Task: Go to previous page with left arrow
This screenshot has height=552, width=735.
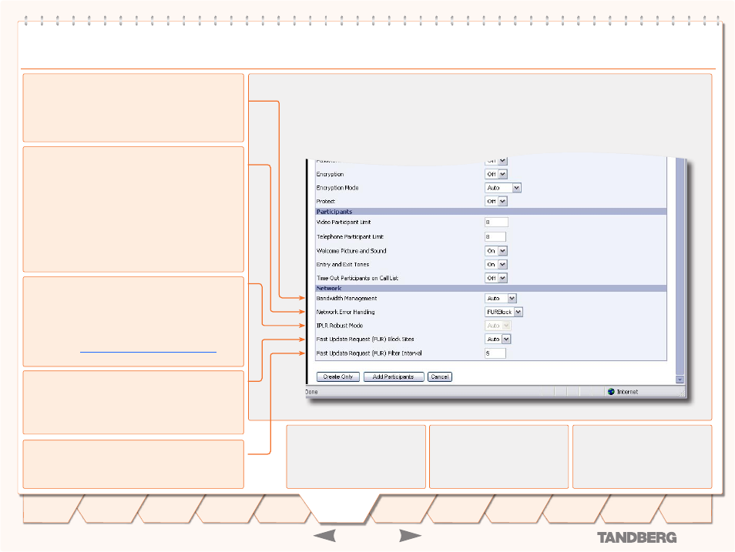Action: point(324,536)
